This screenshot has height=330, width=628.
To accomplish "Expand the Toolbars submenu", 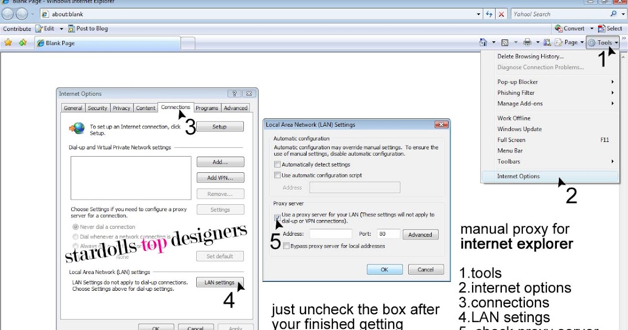I will [x=555, y=161].
